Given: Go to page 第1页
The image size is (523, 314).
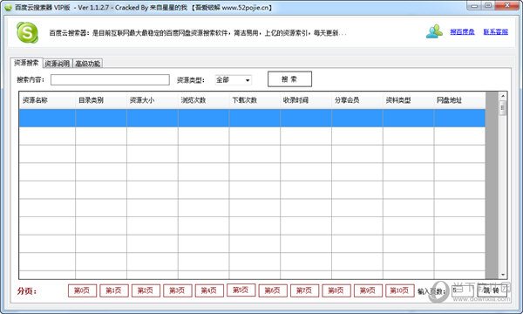Looking at the screenshot, I should click(x=113, y=290).
